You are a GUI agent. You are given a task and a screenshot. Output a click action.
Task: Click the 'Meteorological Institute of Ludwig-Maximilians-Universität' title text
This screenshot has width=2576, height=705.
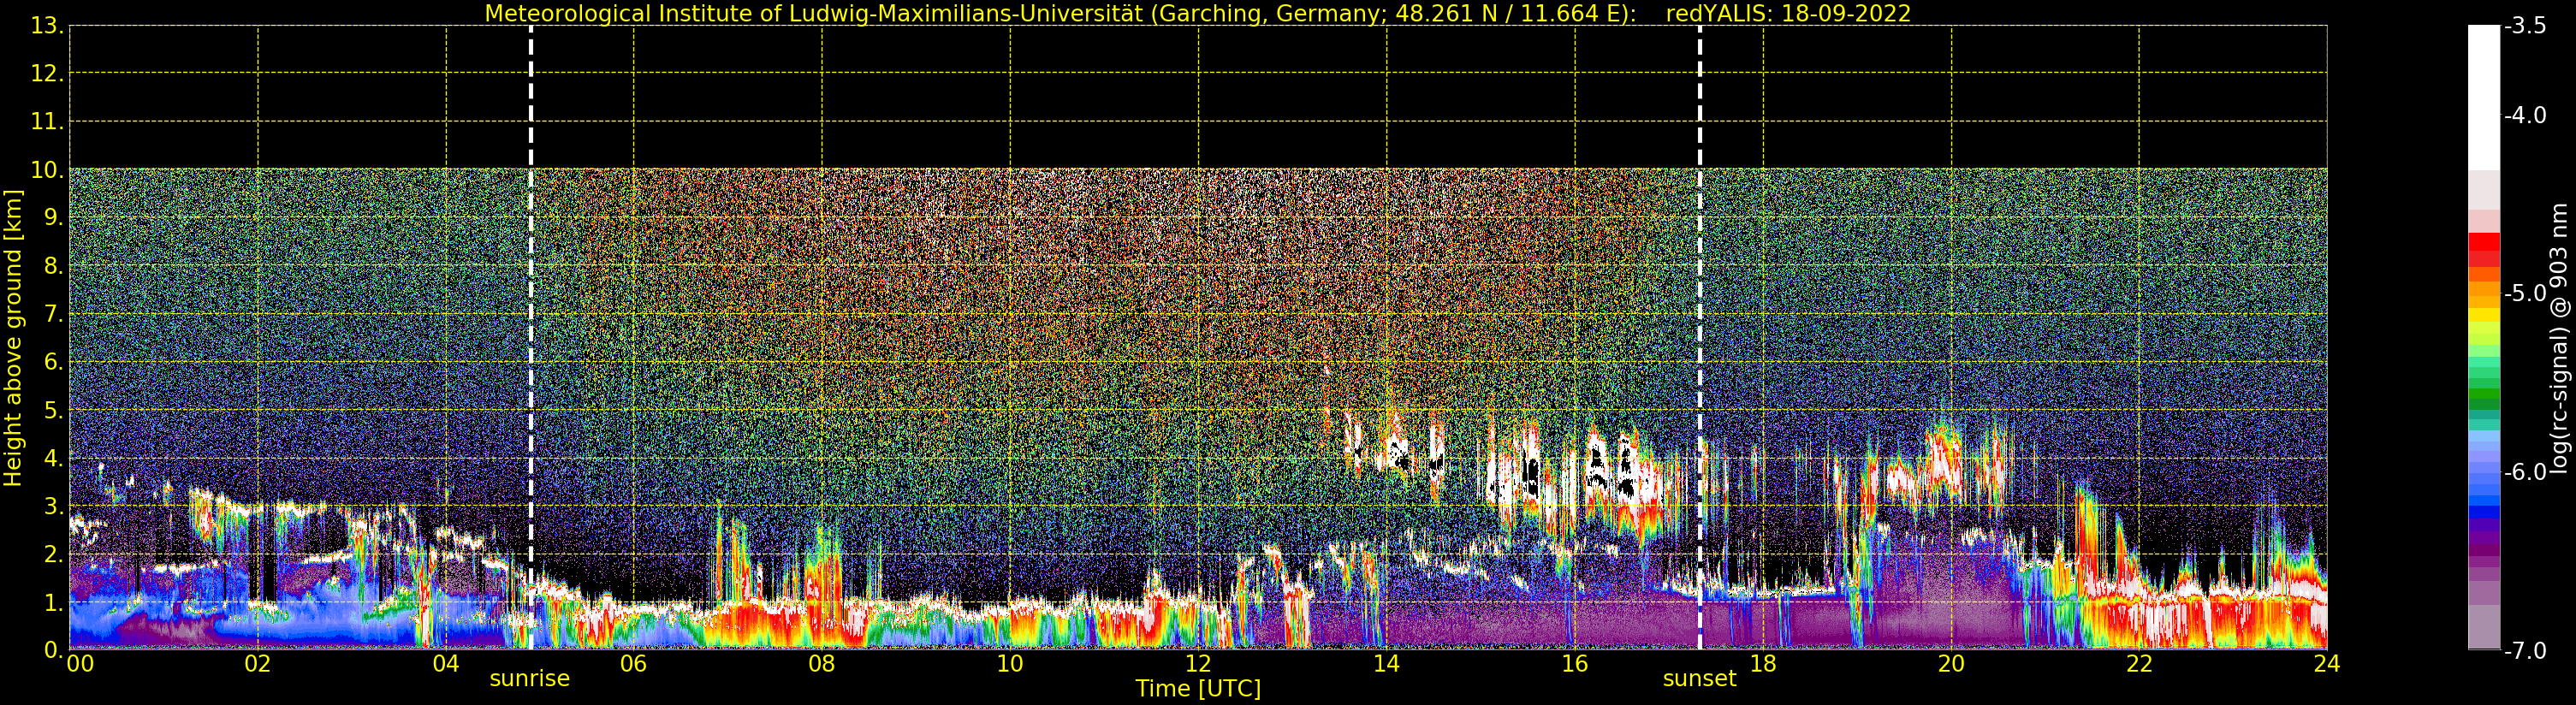(815, 14)
